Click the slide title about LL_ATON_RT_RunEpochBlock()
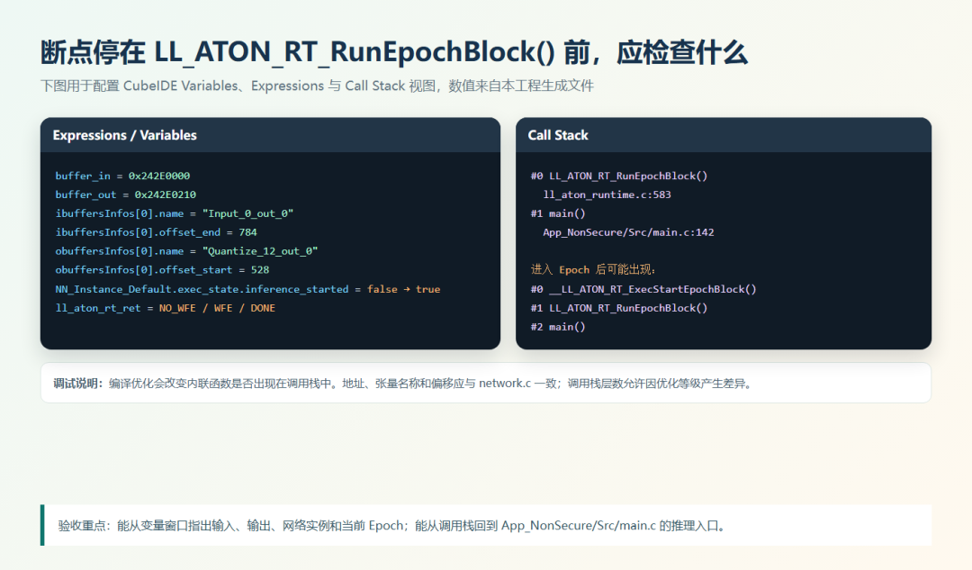This screenshot has height=570, width=972. tap(393, 52)
